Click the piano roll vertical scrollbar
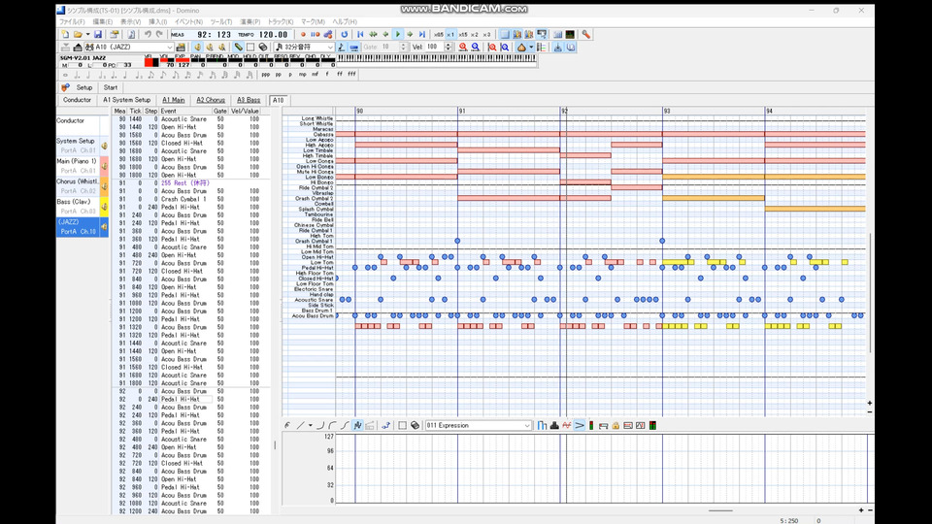 pyautogui.click(x=870, y=291)
